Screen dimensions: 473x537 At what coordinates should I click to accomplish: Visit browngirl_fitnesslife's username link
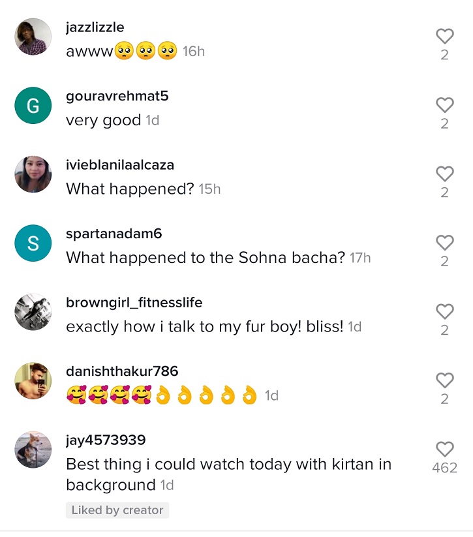point(134,303)
